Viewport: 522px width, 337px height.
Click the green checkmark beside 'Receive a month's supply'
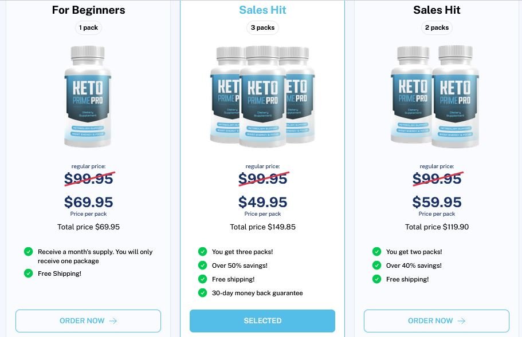coord(28,251)
